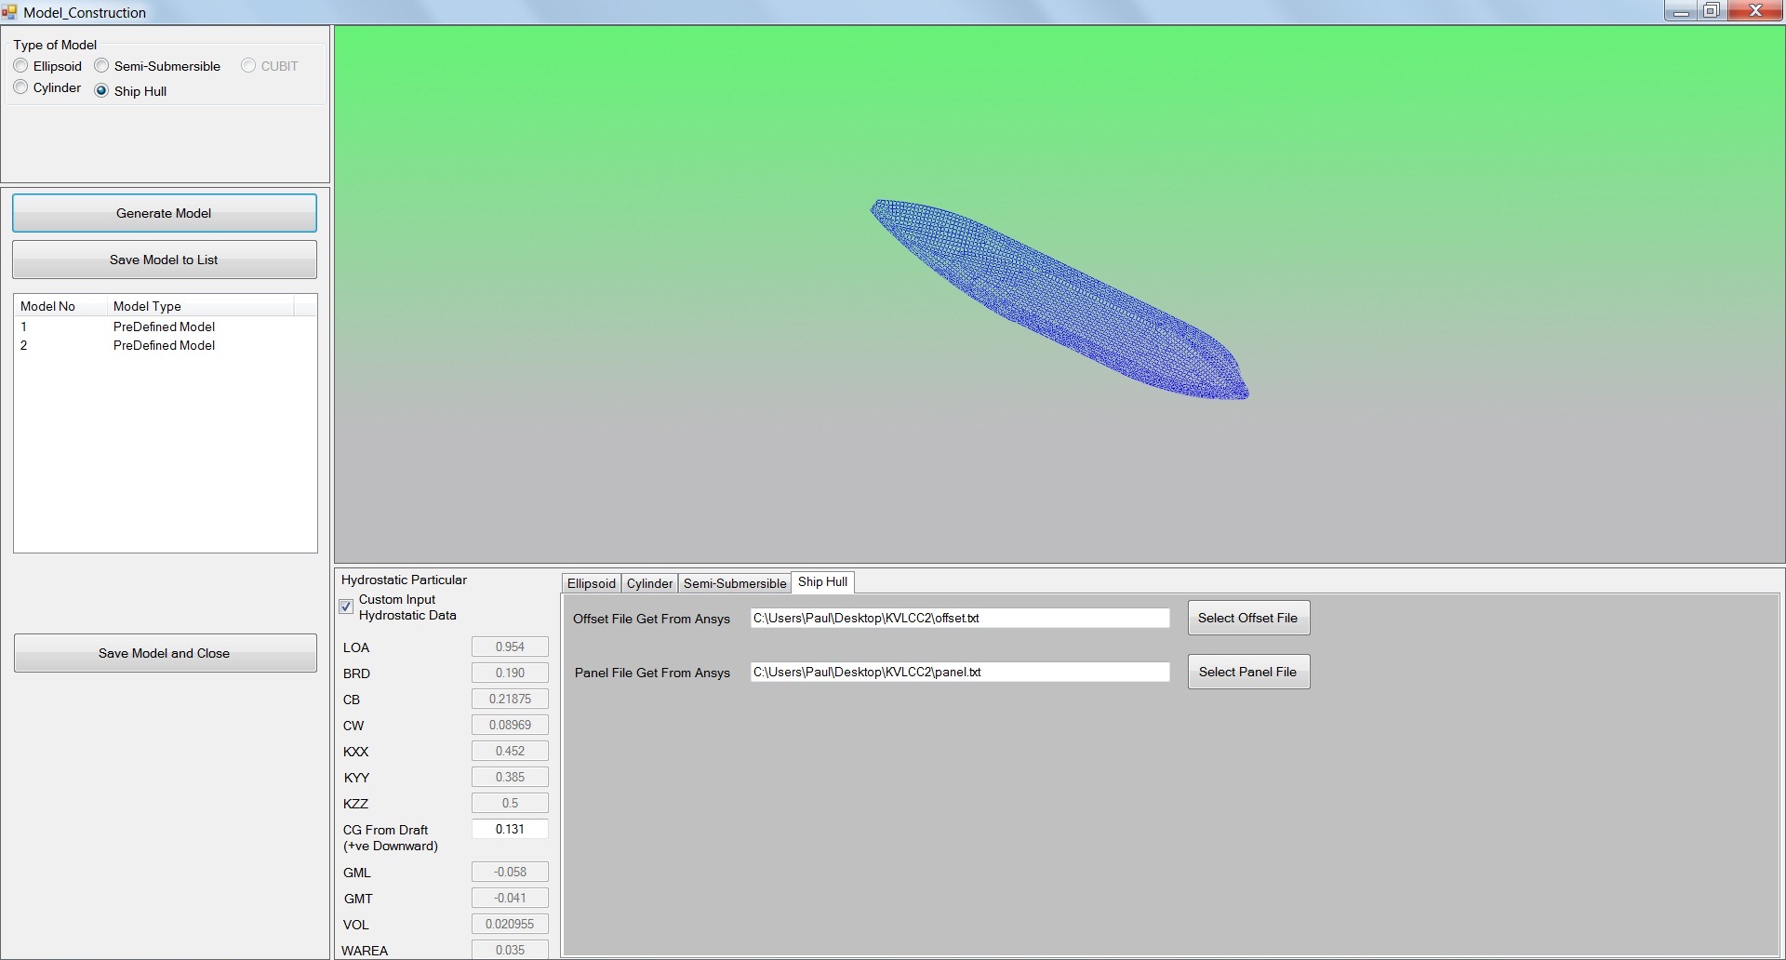Click the blue ship hull mesh in viewport
1786x960 pixels.
pos(1060,298)
